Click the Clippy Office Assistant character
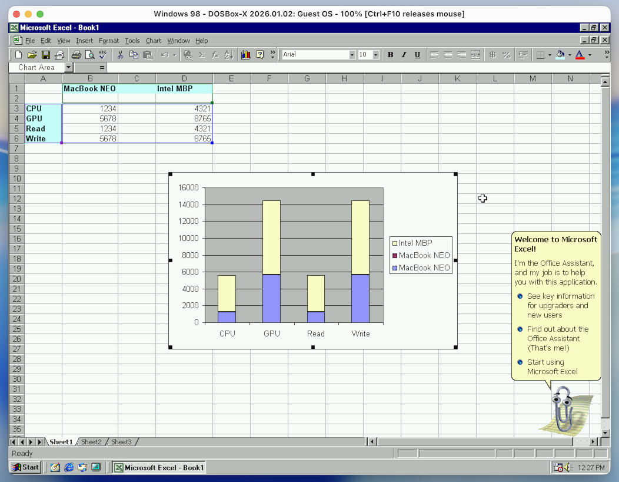The image size is (619, 482). coord(564,410)
